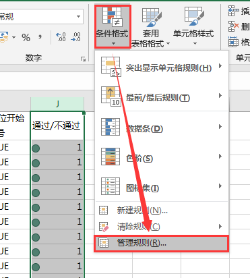
Task: Open Top/Bottom Rules (最前/最后规则)
Action: tap(162, 96)
